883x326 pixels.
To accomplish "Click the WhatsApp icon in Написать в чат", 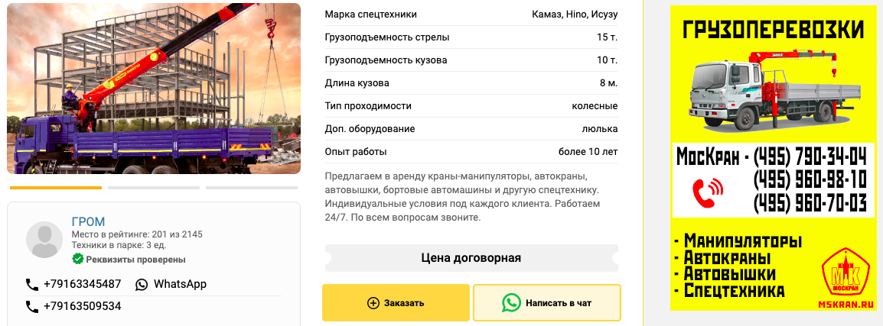I will tap(511, 303).
